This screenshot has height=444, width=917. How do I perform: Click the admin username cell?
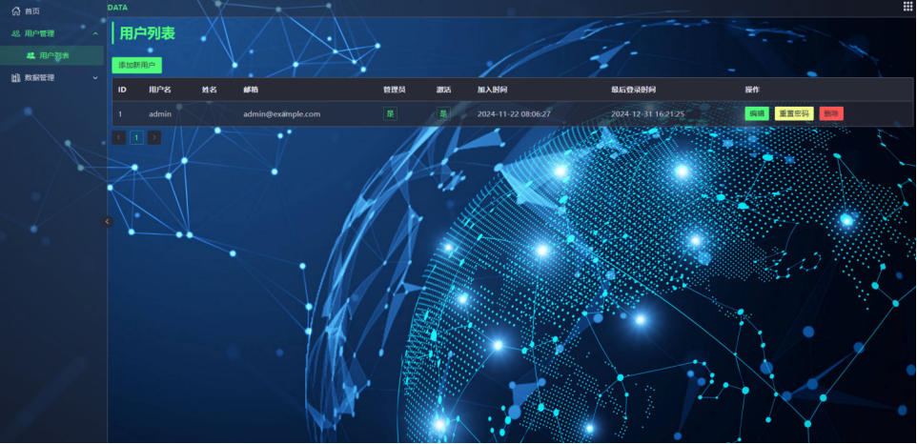(160, 114)
